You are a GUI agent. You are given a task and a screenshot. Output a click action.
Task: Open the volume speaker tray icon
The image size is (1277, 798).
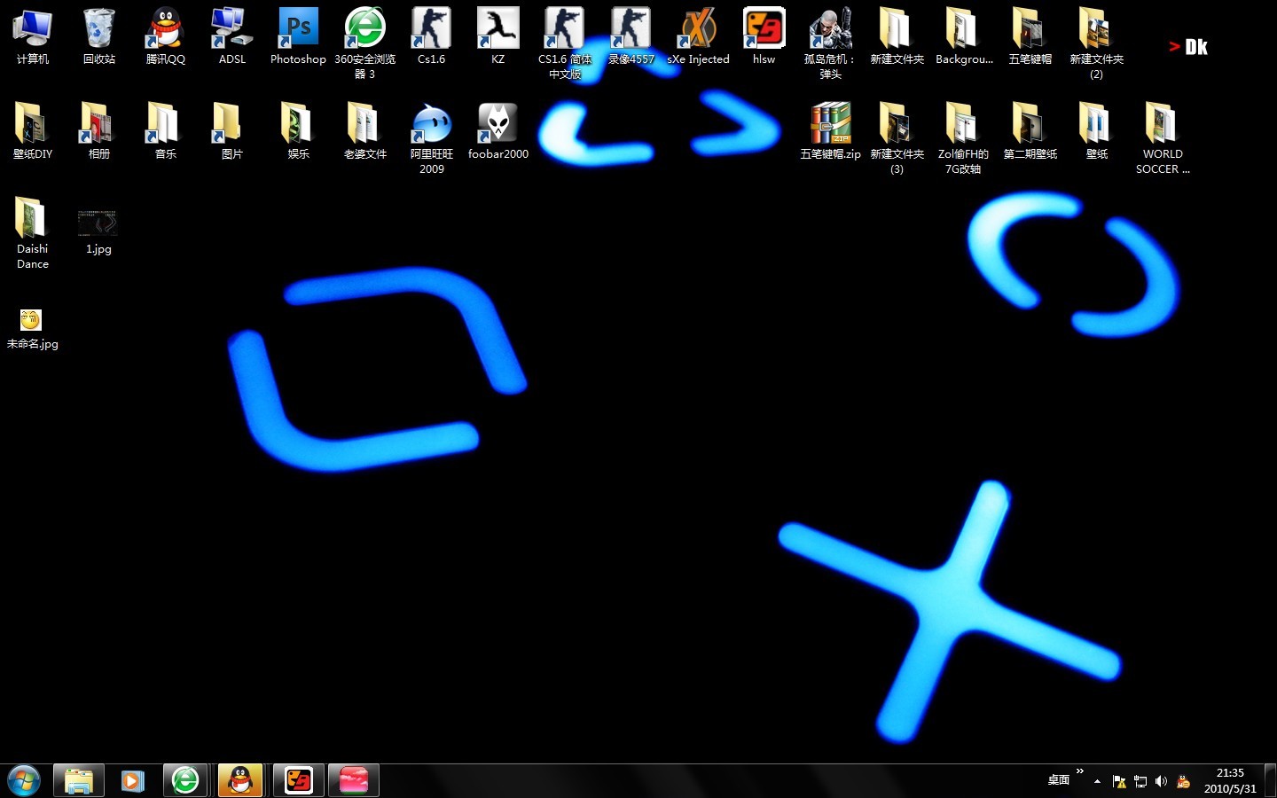[x=1161, y=781]
